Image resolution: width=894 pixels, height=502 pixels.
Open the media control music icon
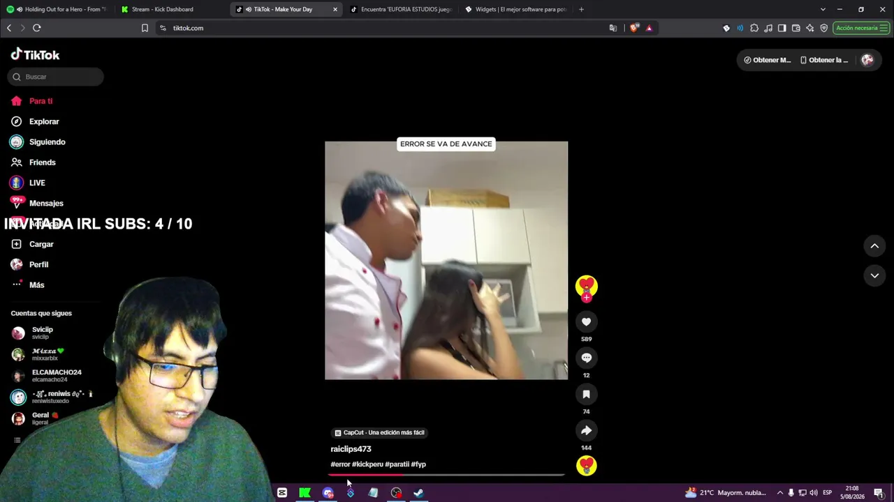point(768,28)
